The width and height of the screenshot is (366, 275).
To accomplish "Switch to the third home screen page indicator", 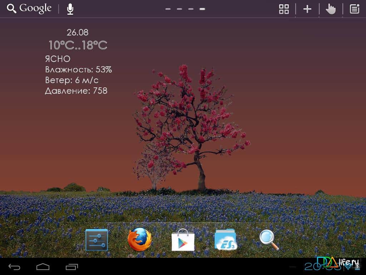I will pyautogui.click(x=191, y=9).
